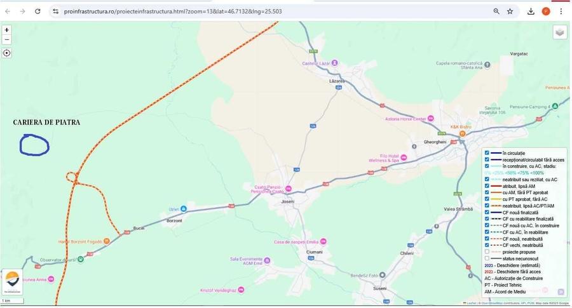Open the map layers switcher icon
This screenshot has height=308, width=572.
click(x=560, y=32)
